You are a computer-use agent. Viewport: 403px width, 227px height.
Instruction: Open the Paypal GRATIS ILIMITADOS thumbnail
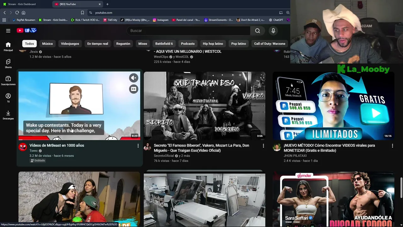click(333, 106)
